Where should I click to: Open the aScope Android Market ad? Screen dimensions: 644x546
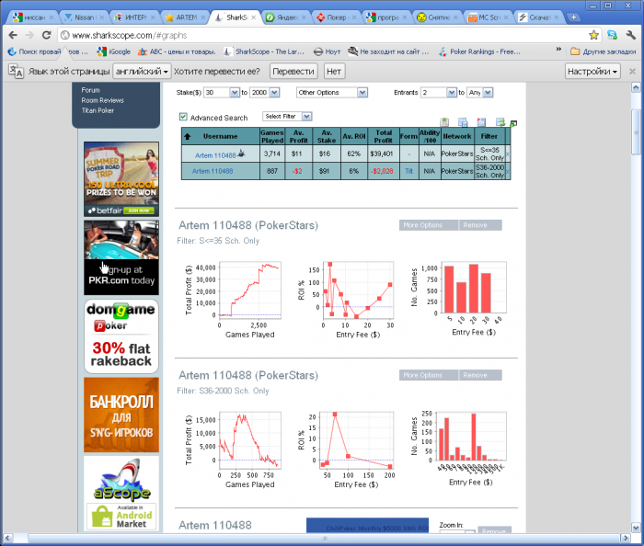click(121, 494)
